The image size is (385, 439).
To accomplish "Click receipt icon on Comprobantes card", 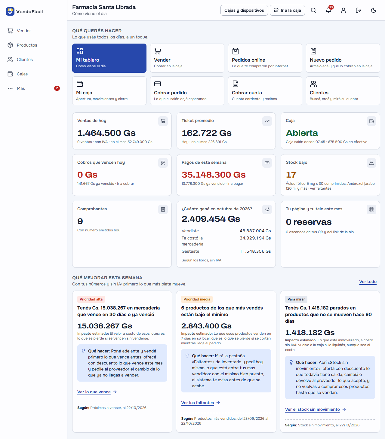I will coord(163,209).
